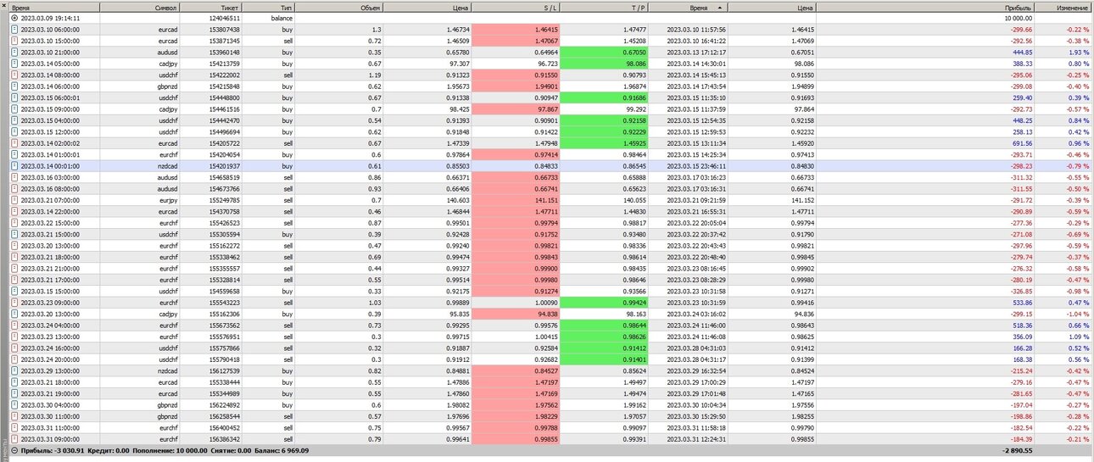Close the history panel with the x button
The image size is (1094, 462).
[x=3, y=3]
